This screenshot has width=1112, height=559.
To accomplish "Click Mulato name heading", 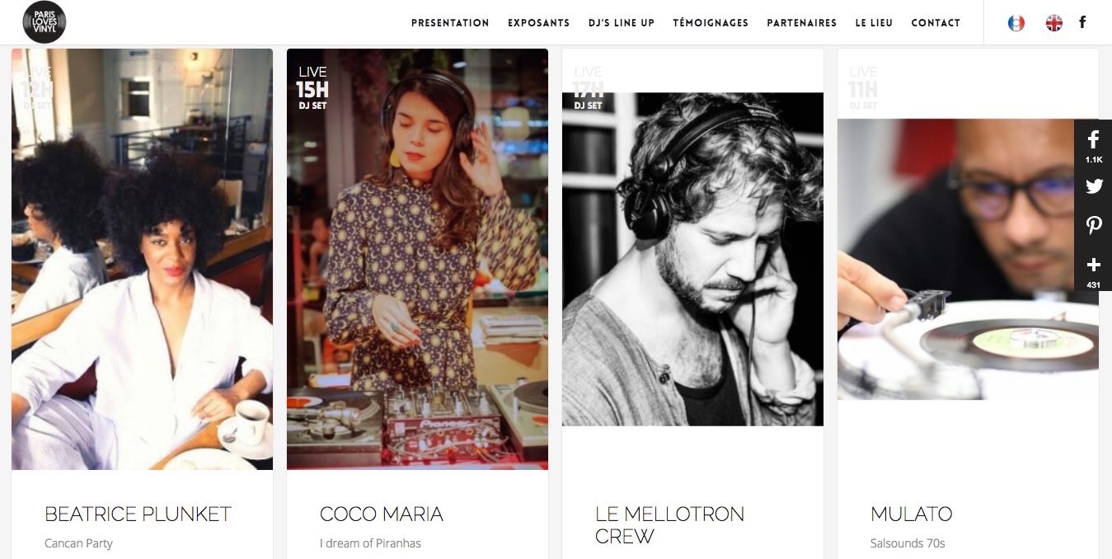I will [911, 514].
